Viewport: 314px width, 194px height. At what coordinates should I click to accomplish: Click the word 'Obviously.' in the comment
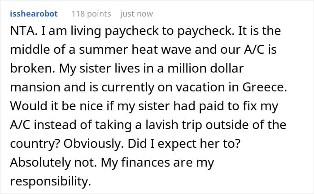coord(94,144)
